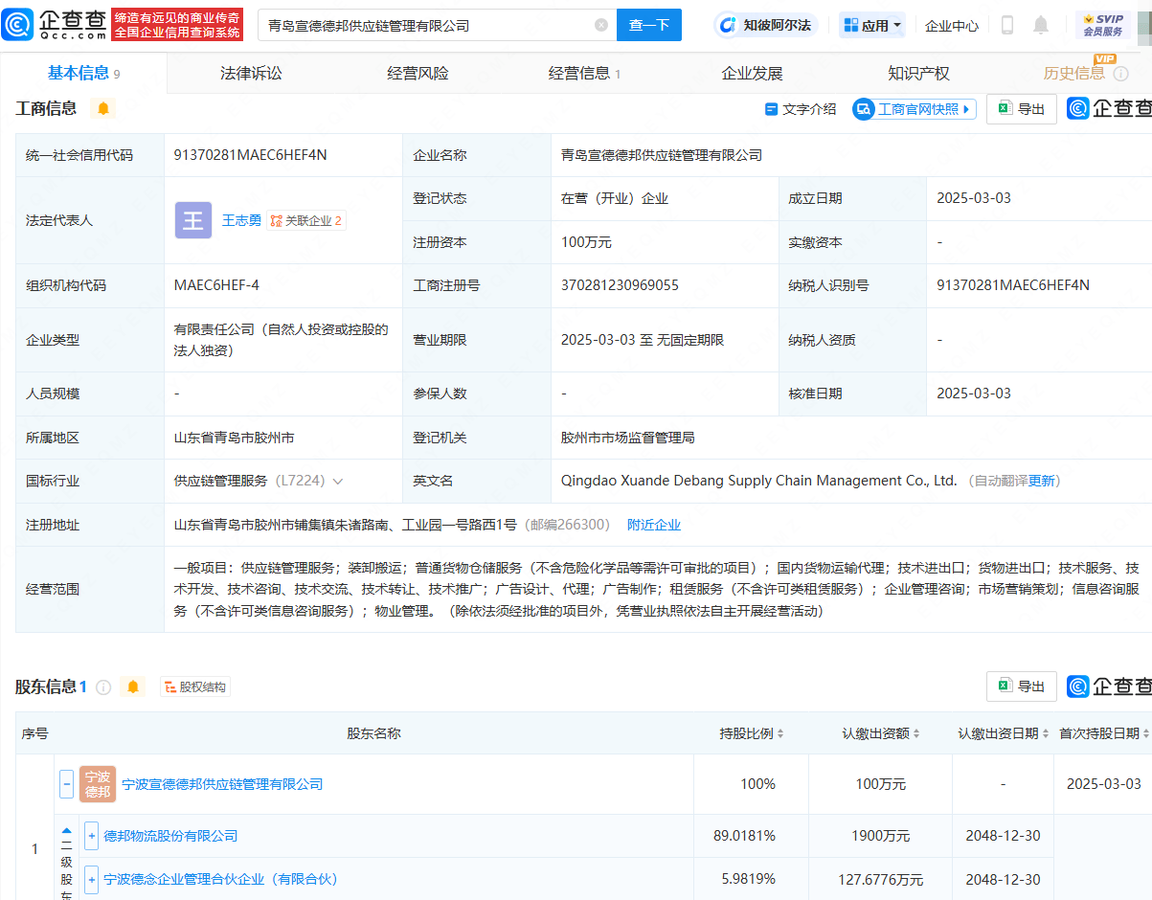Export 股东信息 with 导出 button

click(x=1022, y=686)
